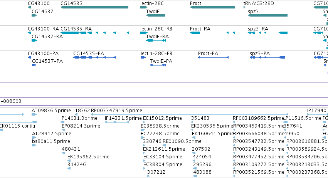The width and height of the screenshot is (328, 178).
Task: Click the EK230536.5prime EST label
Action: tap(212, 126)
